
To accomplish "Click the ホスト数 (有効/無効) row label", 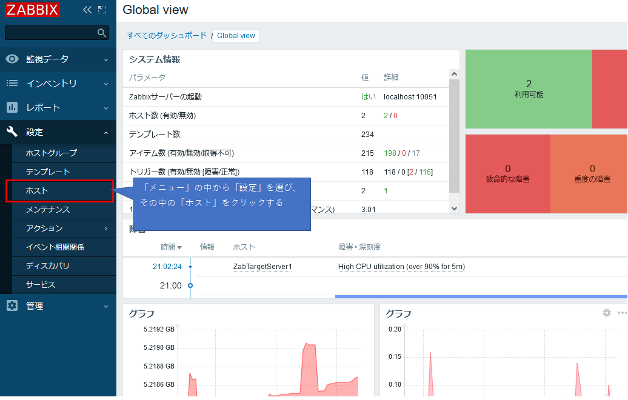I will [162, 116].
